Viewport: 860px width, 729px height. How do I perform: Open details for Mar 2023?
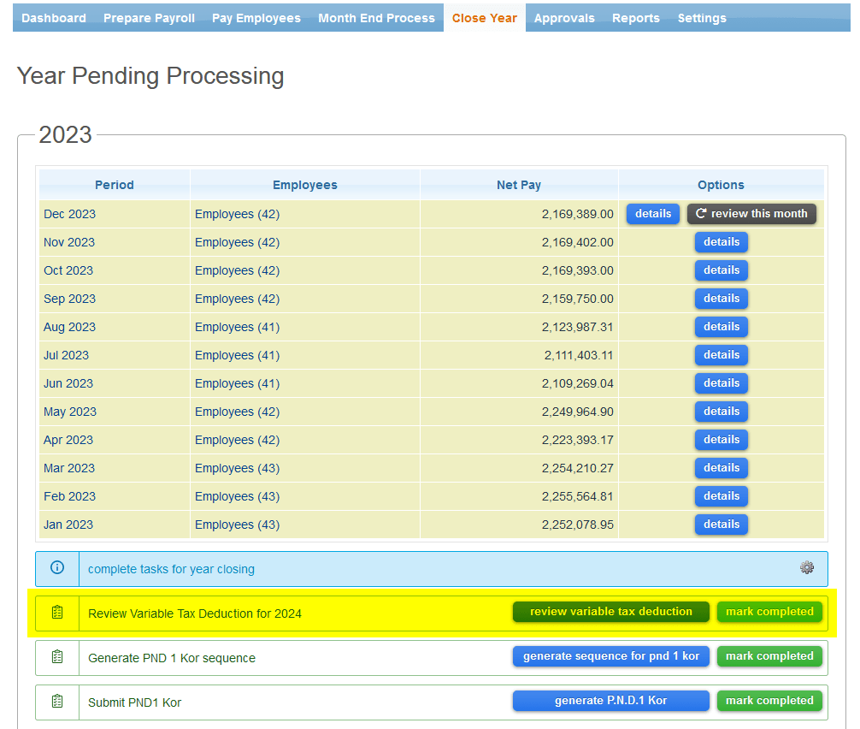click(x=722, y=468)
